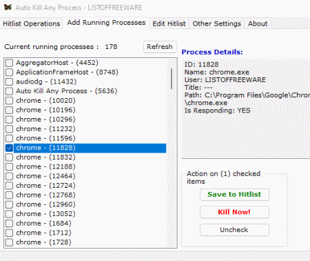Check the chrome (10296) checkbox
The height and width of the screenshot is (261, 310).
[x=9, y=119]
